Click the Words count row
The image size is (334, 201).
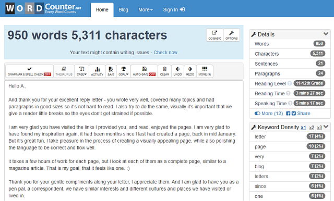point(290,44)
